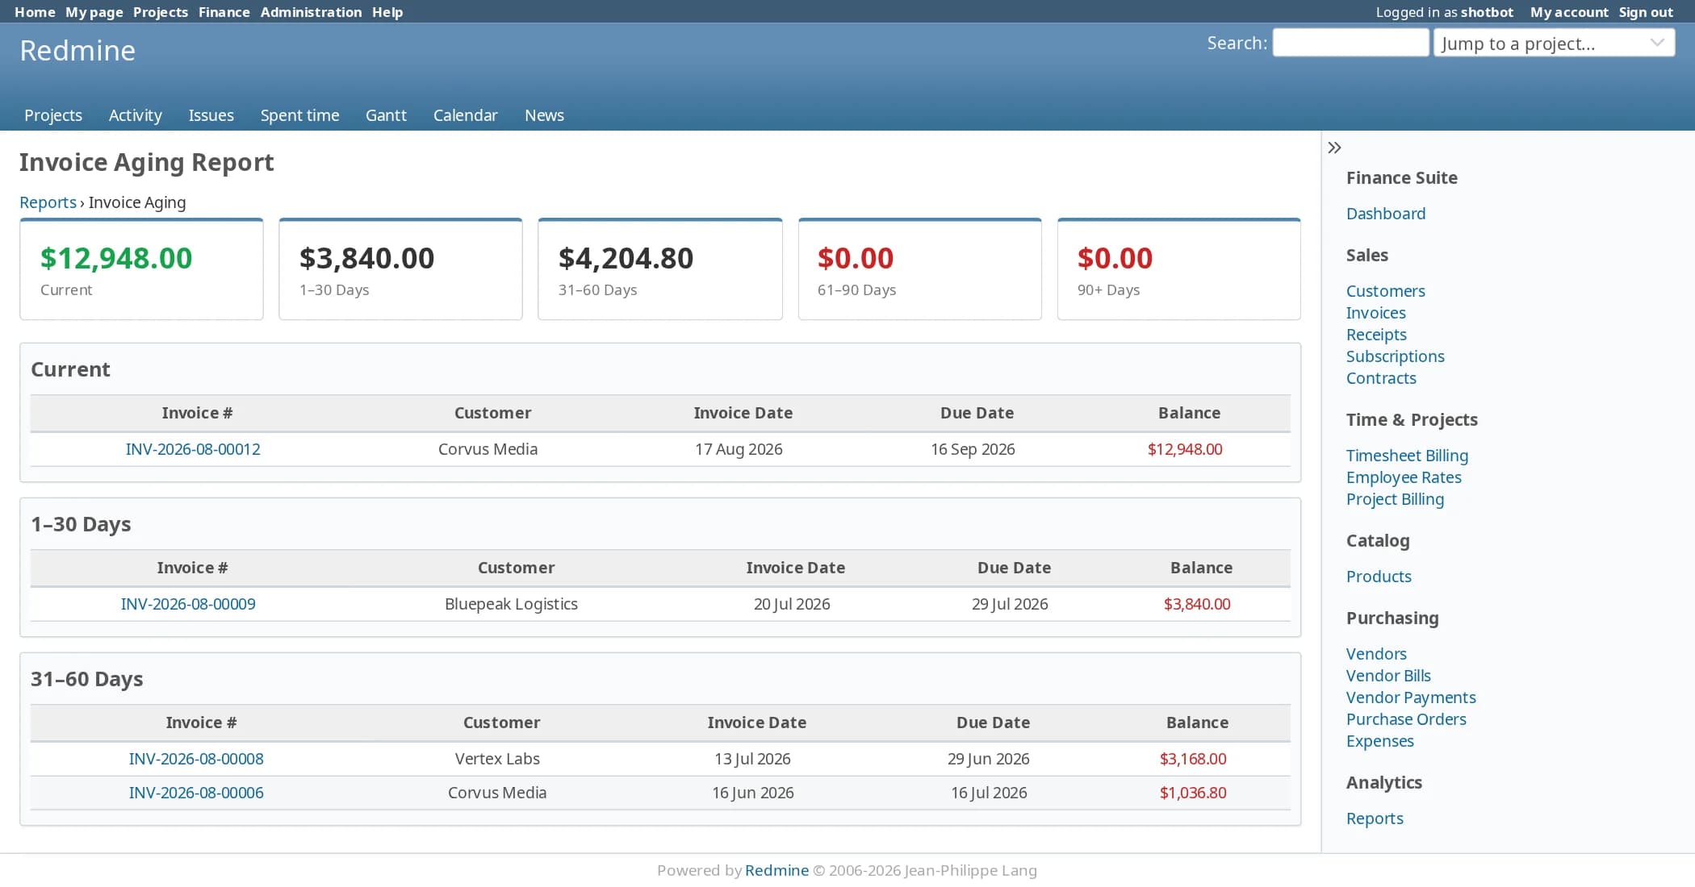Select Products under Catalog
Screen dimensions: 1695x887
[1379, 577]
